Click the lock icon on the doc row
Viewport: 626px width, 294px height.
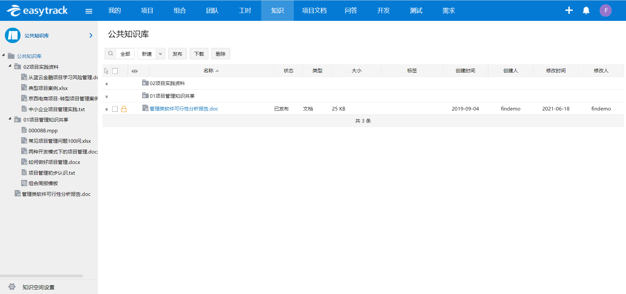pos(124,109)
